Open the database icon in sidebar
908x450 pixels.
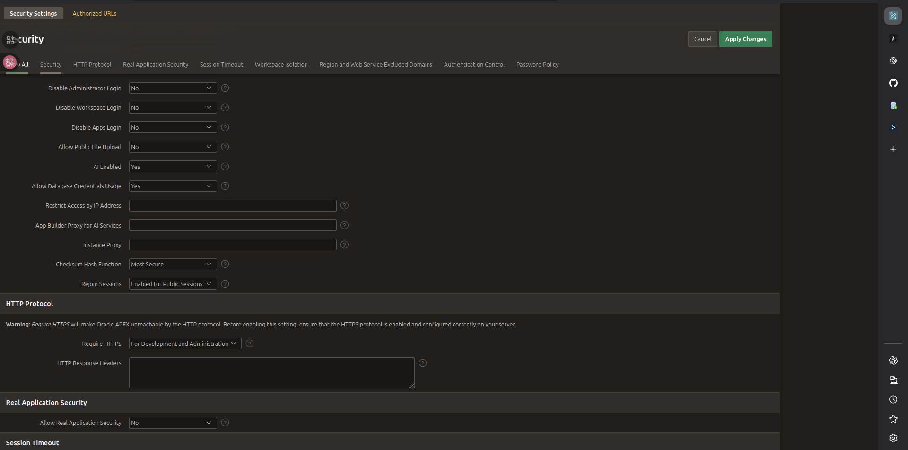[893, 106]
